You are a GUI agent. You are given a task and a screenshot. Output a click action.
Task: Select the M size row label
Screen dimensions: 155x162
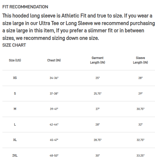15,109
